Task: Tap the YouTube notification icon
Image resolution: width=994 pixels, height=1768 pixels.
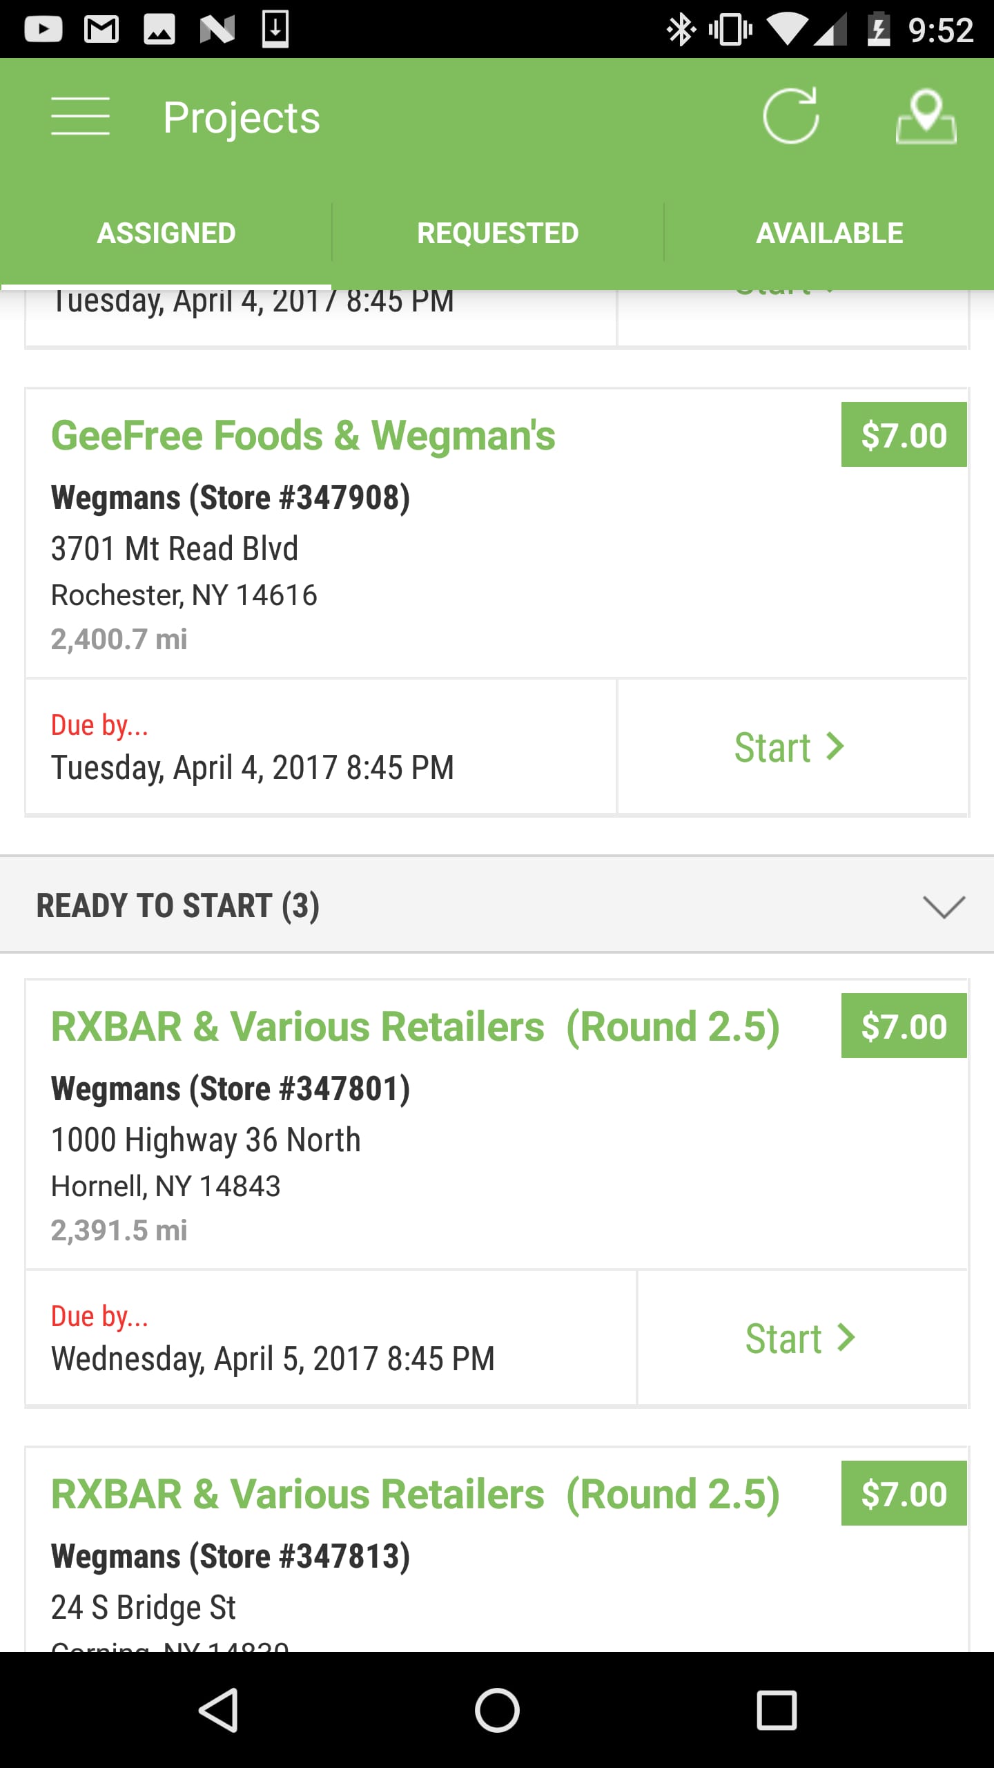Action: pos(43,29)
